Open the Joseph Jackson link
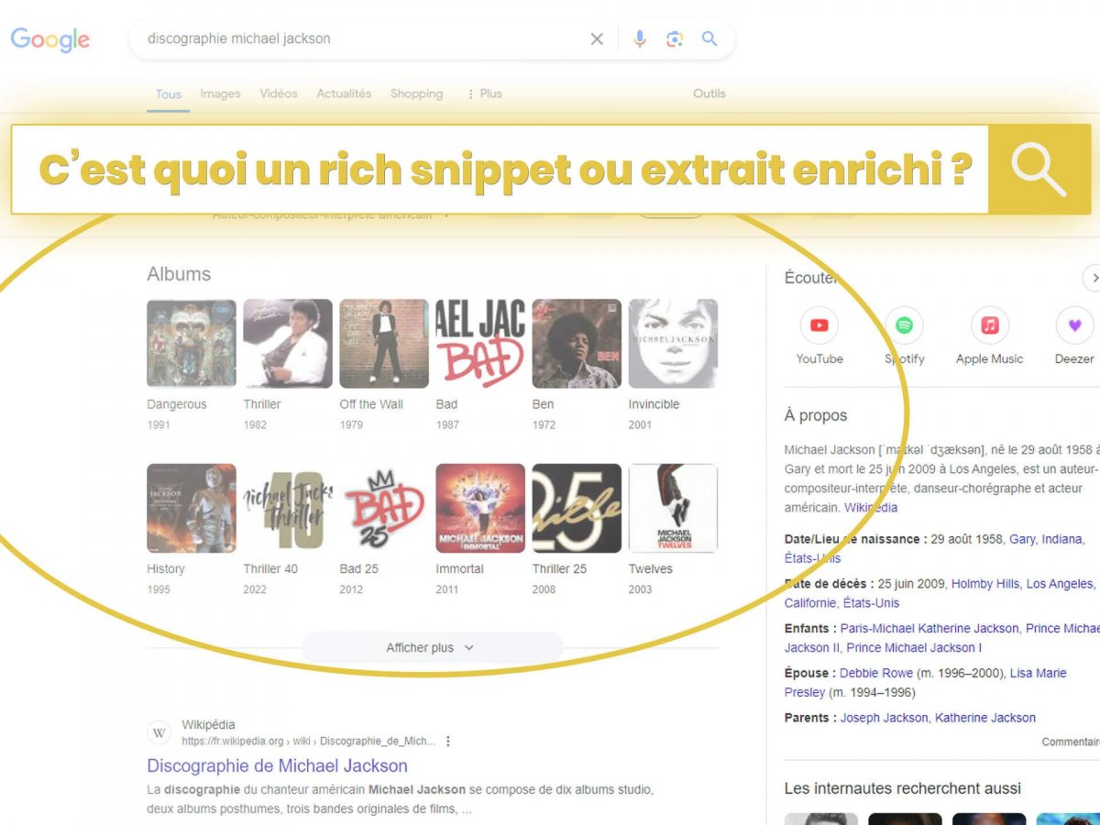This screenshot has height=825, width=1100. point(885,718)
